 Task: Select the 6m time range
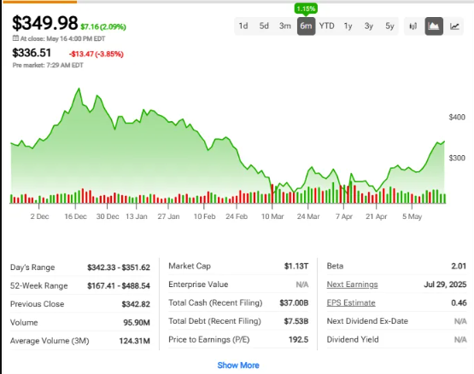[x=306, y=26]
